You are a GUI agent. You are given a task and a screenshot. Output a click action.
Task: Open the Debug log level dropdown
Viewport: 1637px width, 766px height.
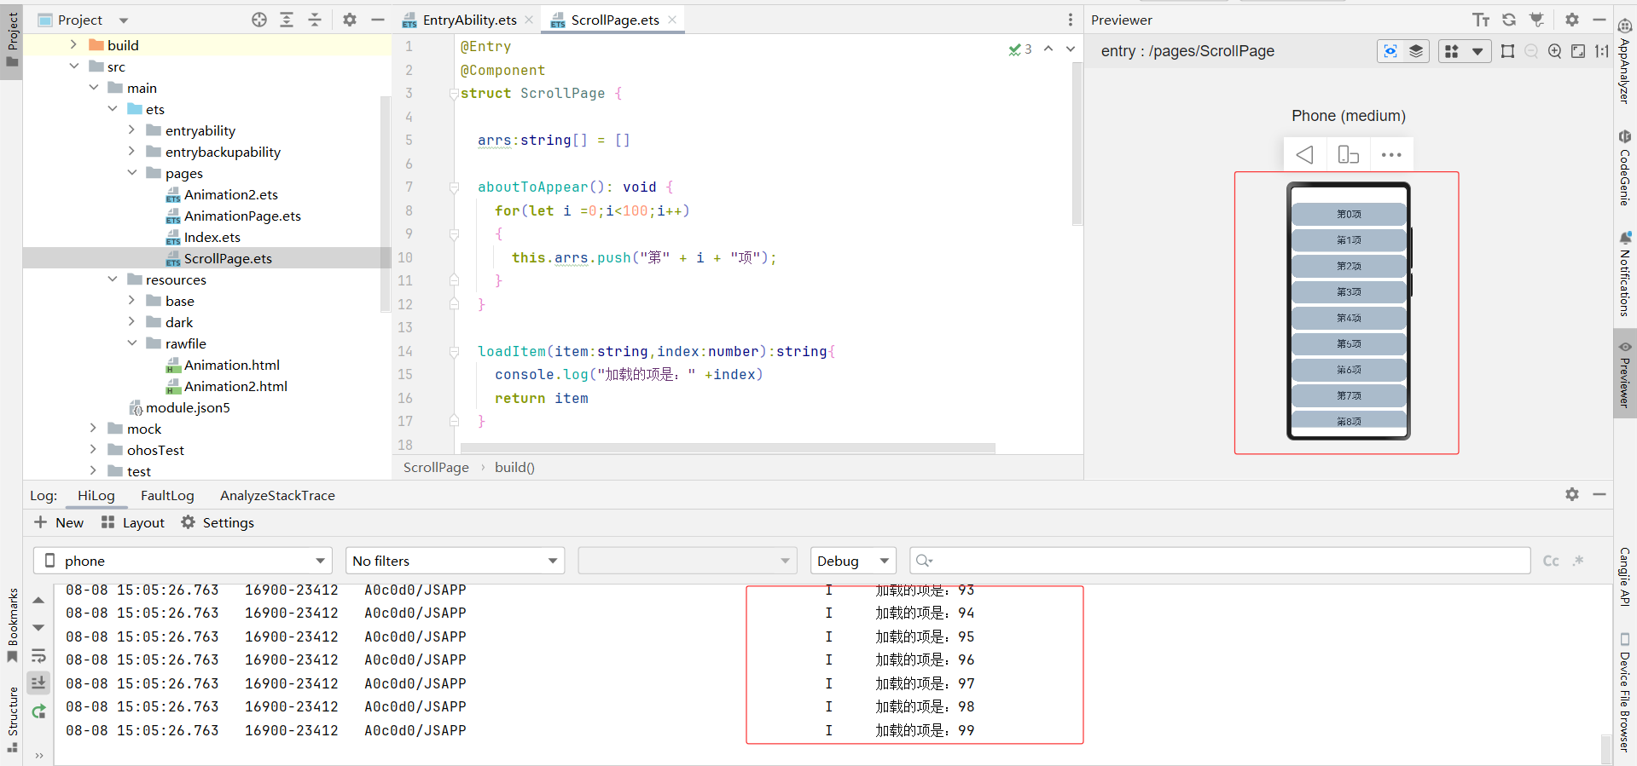point(853,561)
